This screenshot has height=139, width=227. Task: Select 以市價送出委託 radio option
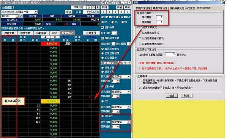pos(140,33)
